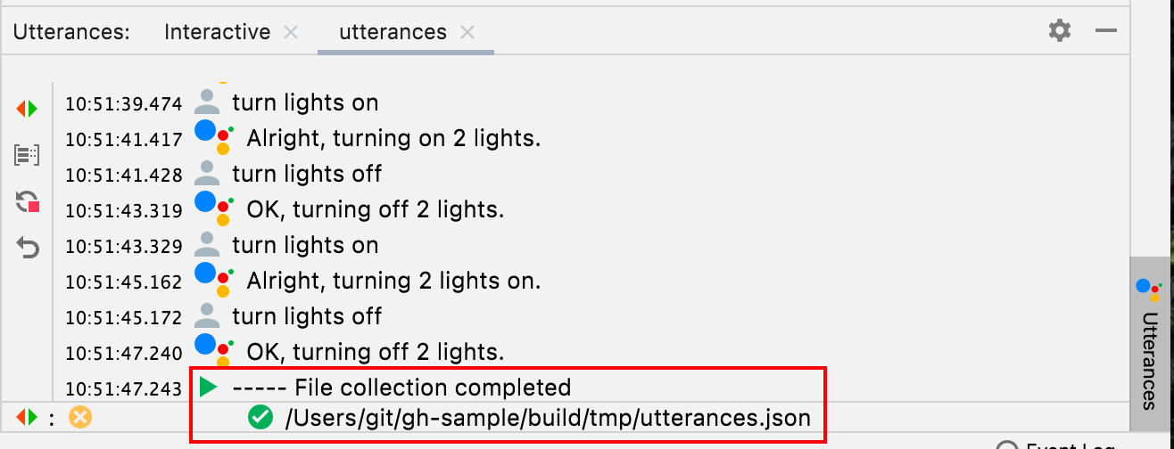Image resolution: width=1174 pixels, height=449 pixels.
Task: Click the undo arrow icon in left toolbar
Action: (x=28, y=248)
